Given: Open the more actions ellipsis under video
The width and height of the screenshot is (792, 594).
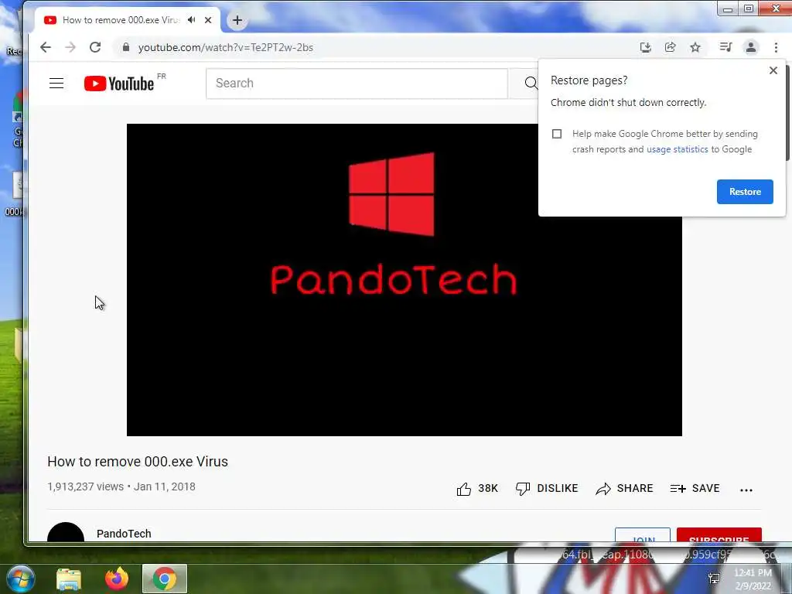Looking at the screenshot, I should [746, 490].
